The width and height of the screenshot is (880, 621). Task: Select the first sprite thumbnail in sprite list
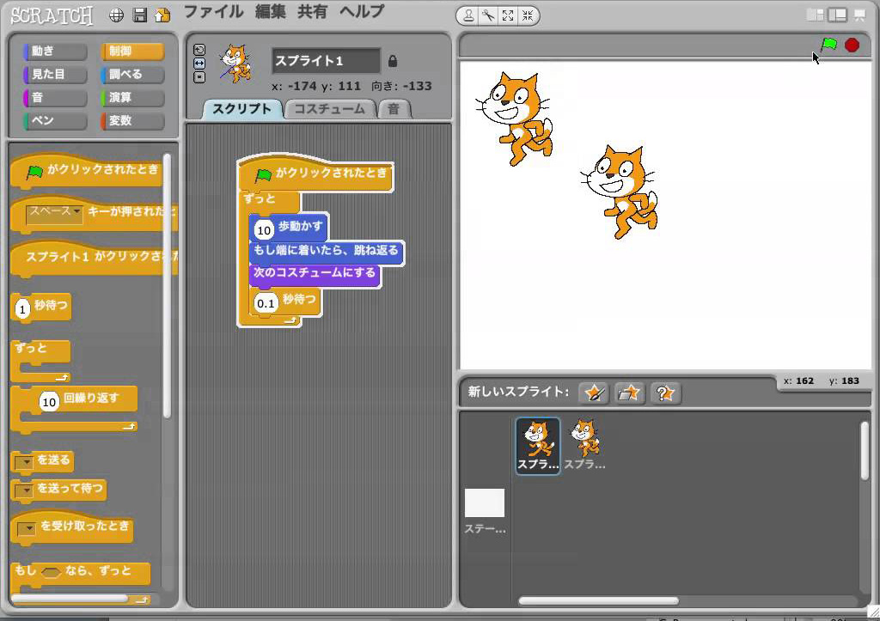538,446
